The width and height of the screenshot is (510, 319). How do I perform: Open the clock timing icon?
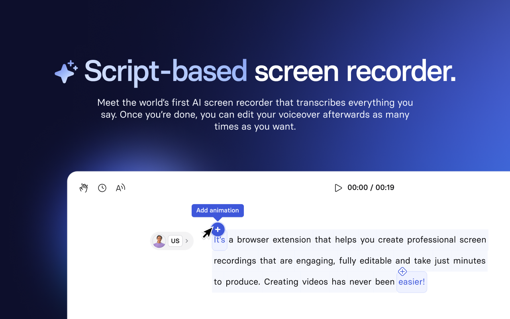click(102, 188)
